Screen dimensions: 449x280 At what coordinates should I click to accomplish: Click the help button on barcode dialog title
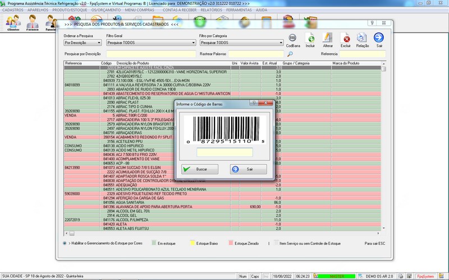point(254,104)
